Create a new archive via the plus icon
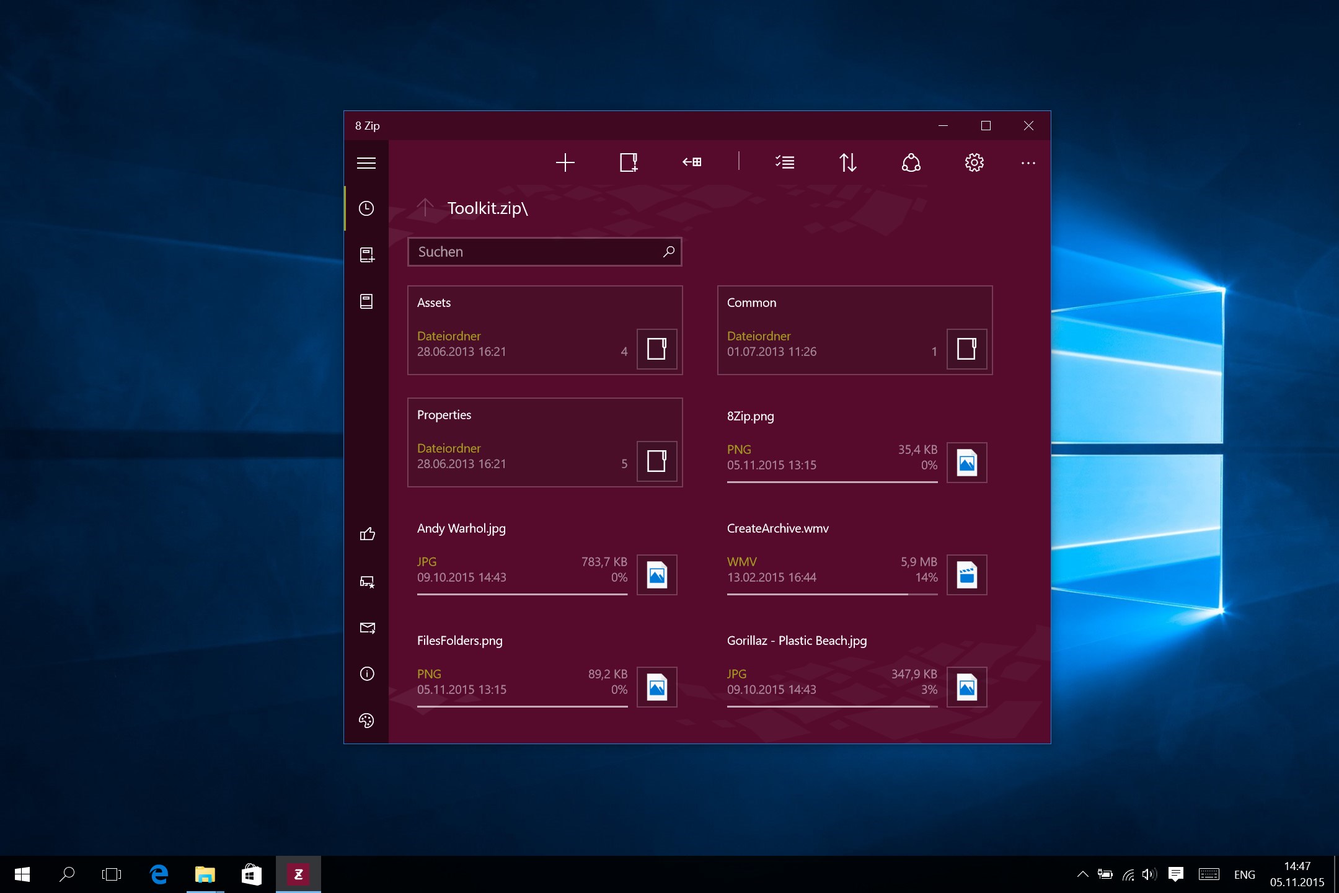The image size is (1339, 893). (x=565, y=162)
